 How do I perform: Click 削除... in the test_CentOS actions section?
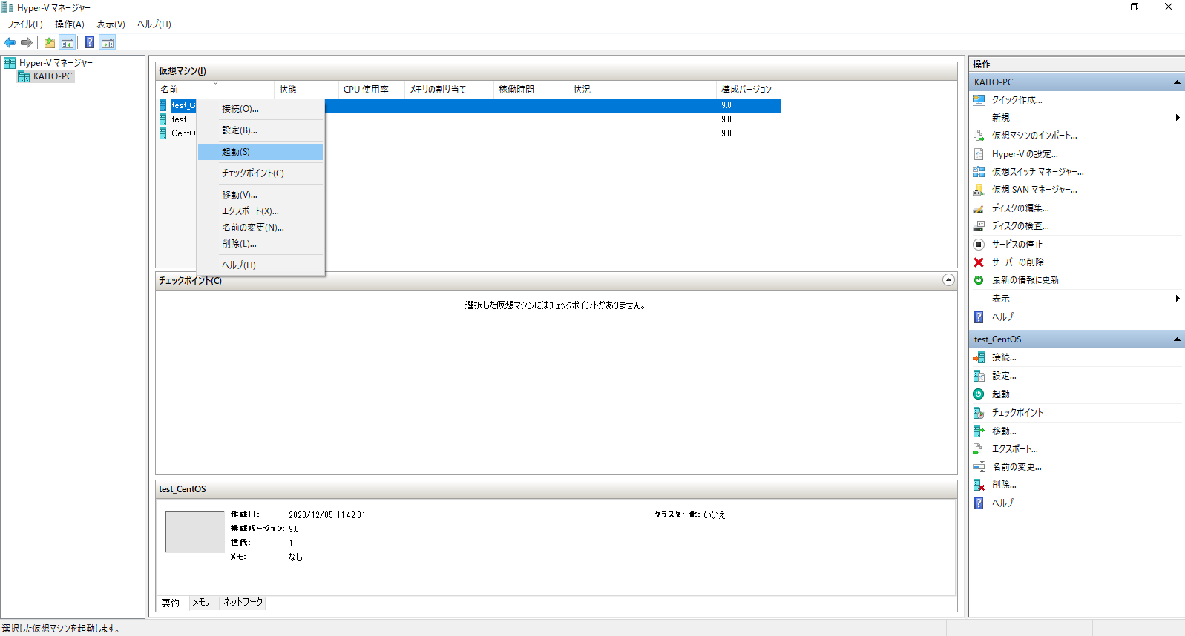point(1004,485)
